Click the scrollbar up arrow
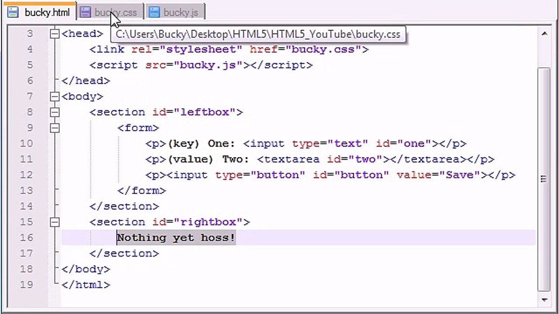The height and width of the screenshot is (314, 559). pos(544,34)
